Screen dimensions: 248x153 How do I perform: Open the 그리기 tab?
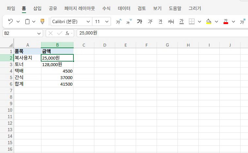pyautogui.click(x=195, y=8)
